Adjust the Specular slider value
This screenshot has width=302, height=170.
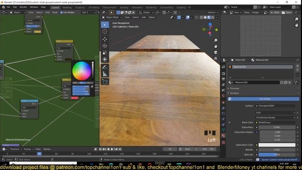point(277,154)
